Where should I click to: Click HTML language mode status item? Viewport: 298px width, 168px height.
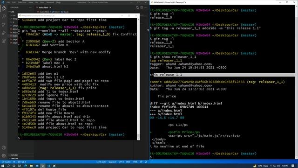pos(135,162)
